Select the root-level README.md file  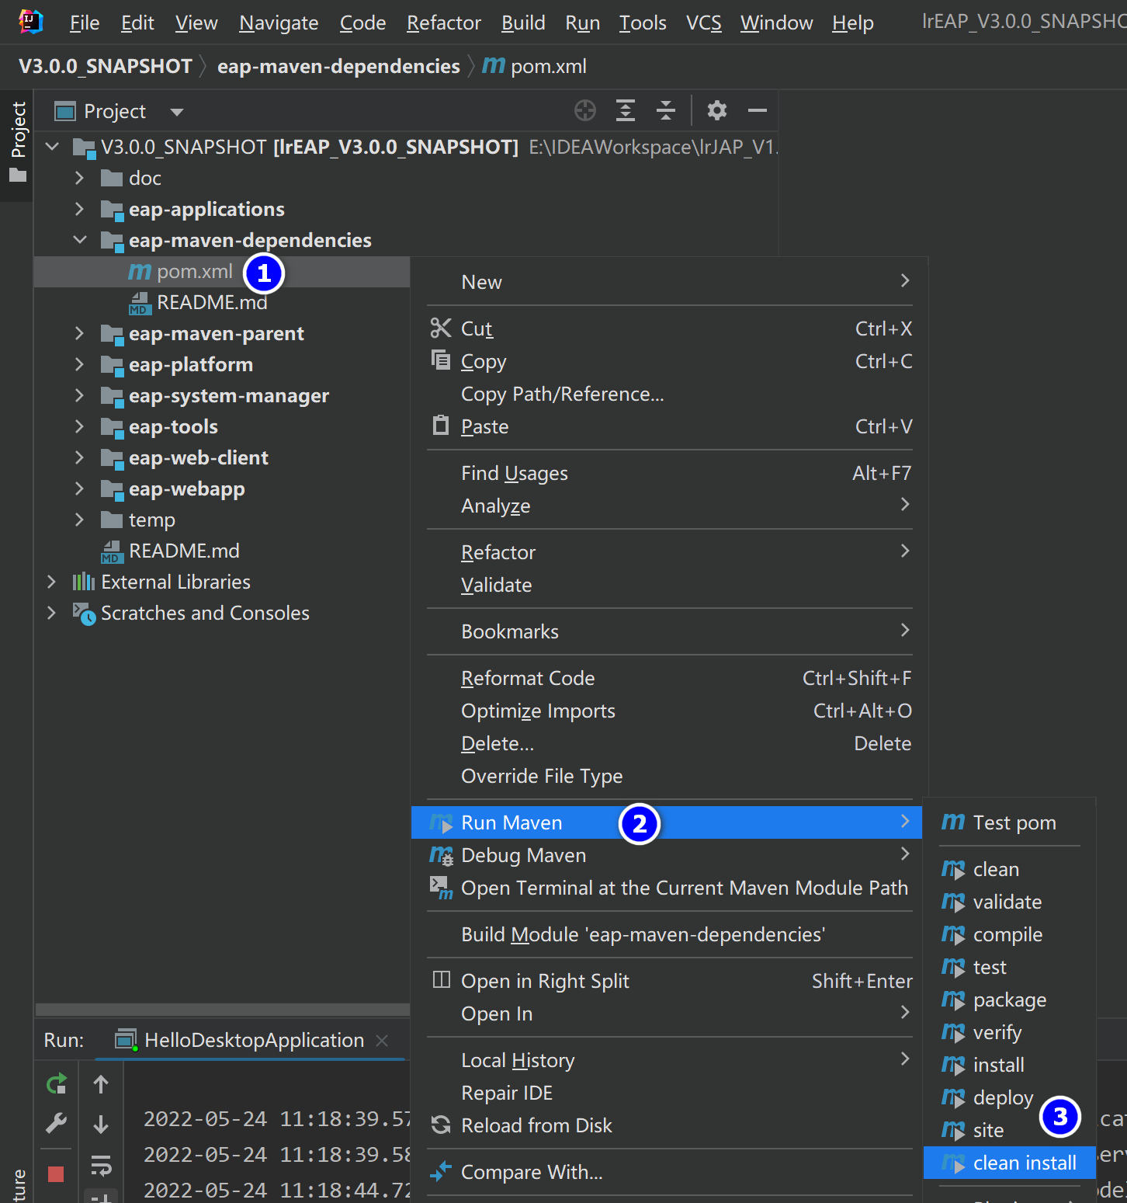tap(183, 551)
